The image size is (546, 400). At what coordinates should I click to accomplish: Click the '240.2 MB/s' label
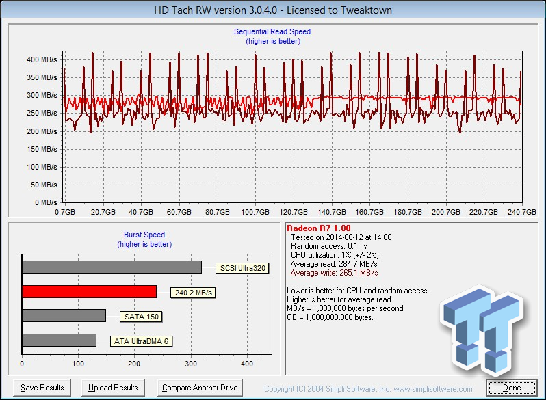point(193,293)
